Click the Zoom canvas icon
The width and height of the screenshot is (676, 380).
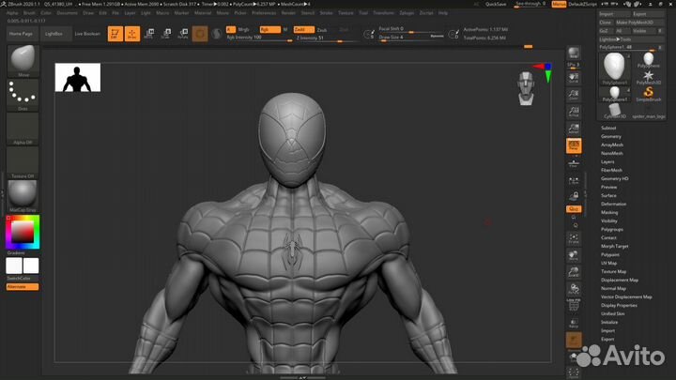(x=574, y=95)
